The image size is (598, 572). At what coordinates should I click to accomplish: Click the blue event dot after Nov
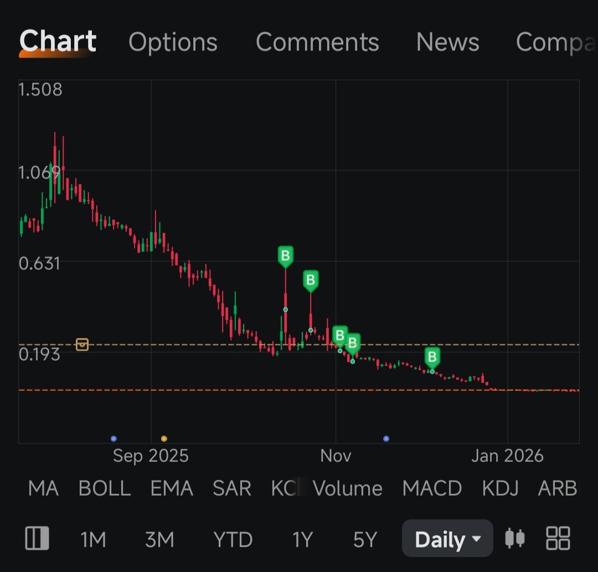click(x=386, y=439)
